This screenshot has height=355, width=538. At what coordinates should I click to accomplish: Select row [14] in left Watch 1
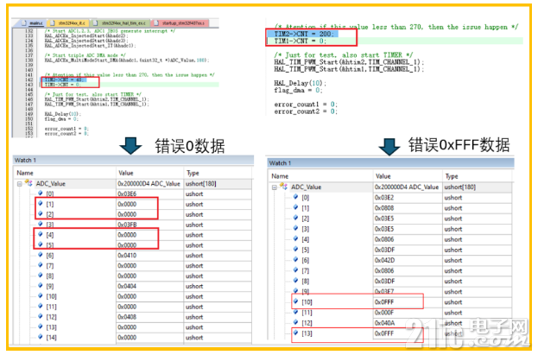(x=132, y=338)
